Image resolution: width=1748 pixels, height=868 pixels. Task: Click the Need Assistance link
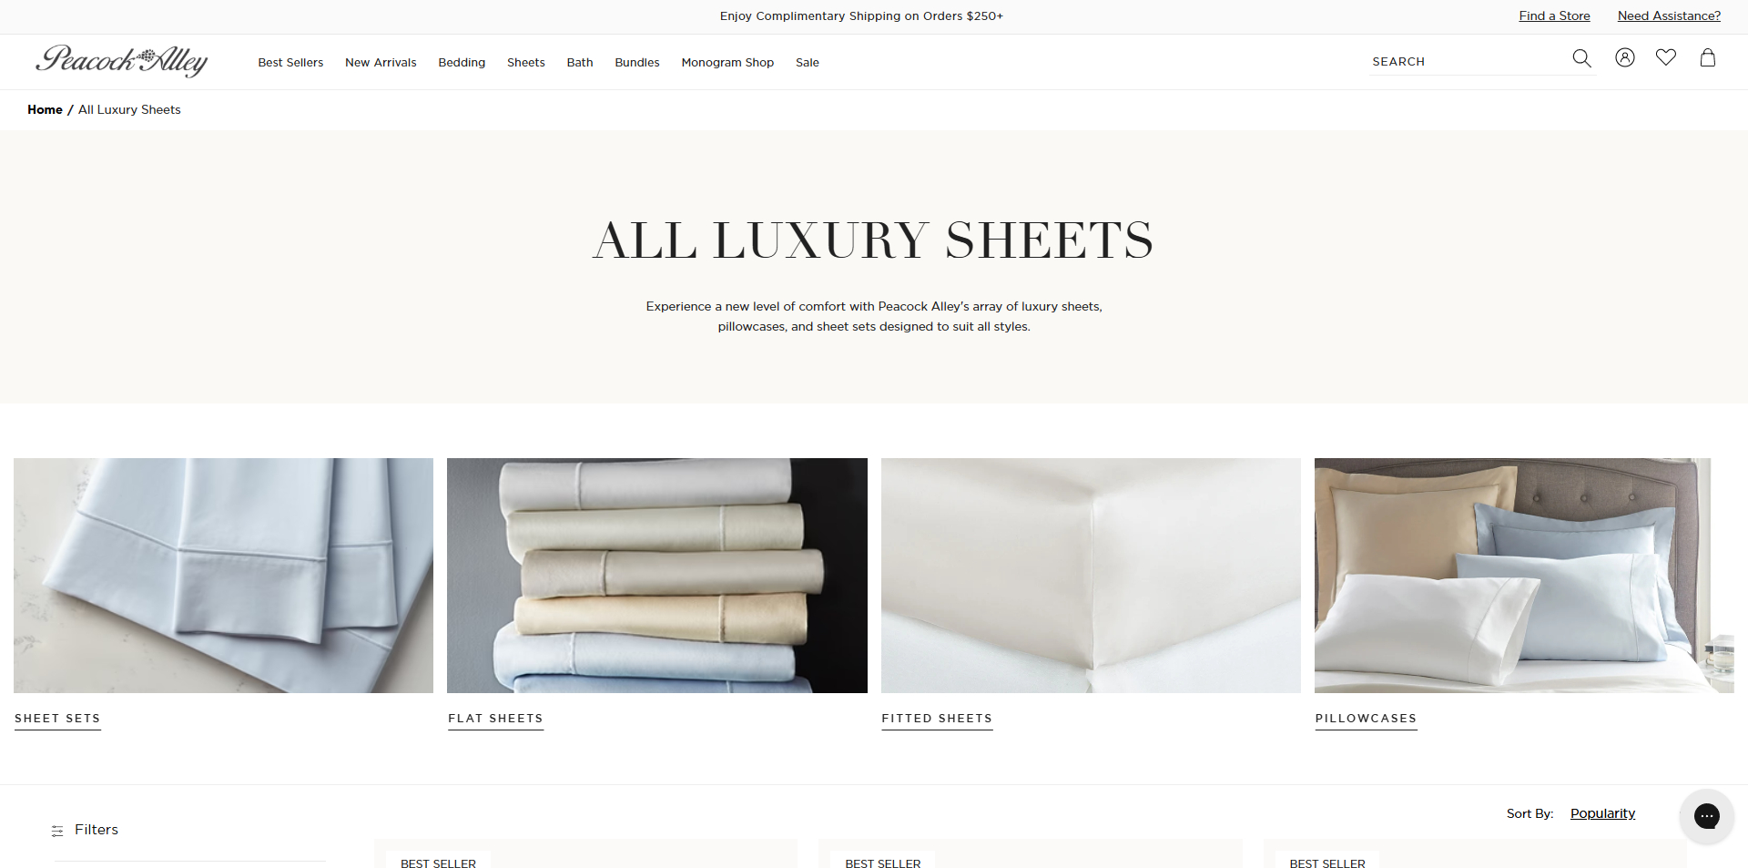pyautogui.click(x=1669, y=15)
